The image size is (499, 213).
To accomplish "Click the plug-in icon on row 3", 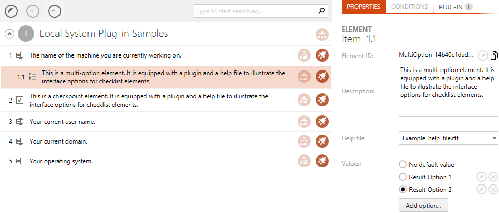I will [x=322, y=122].
